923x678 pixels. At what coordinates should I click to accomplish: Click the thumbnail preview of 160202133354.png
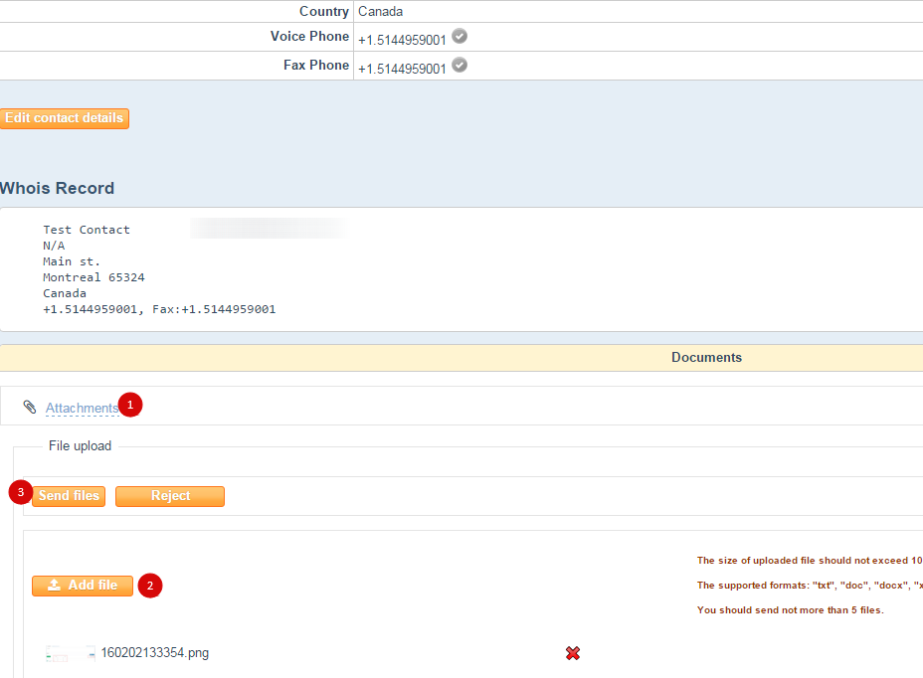pos(70,653)
